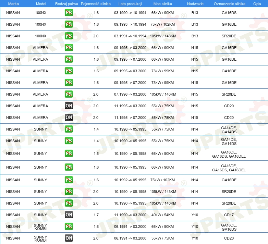Click the Moc silnika column header
Viewport: 268px width, 244px height.
point(163,4)
